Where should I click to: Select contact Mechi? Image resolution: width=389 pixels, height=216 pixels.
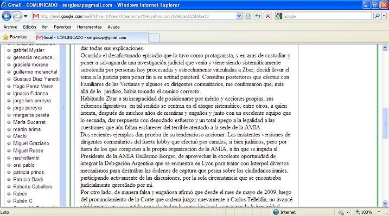[x=20, y=136]
